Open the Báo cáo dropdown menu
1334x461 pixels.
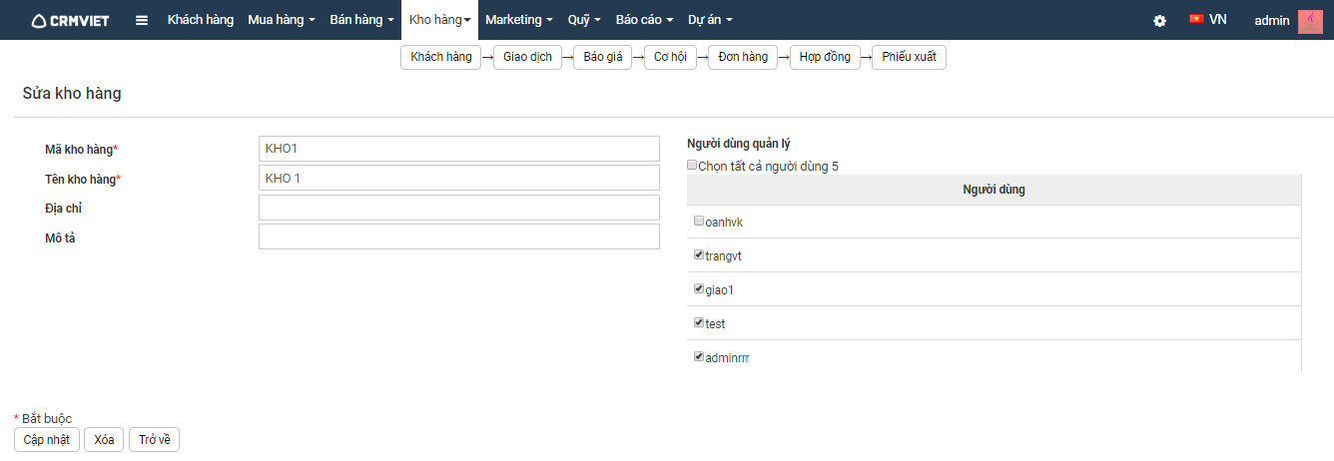point(644,20)
